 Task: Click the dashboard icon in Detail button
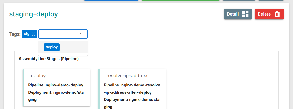click(245, 14)
